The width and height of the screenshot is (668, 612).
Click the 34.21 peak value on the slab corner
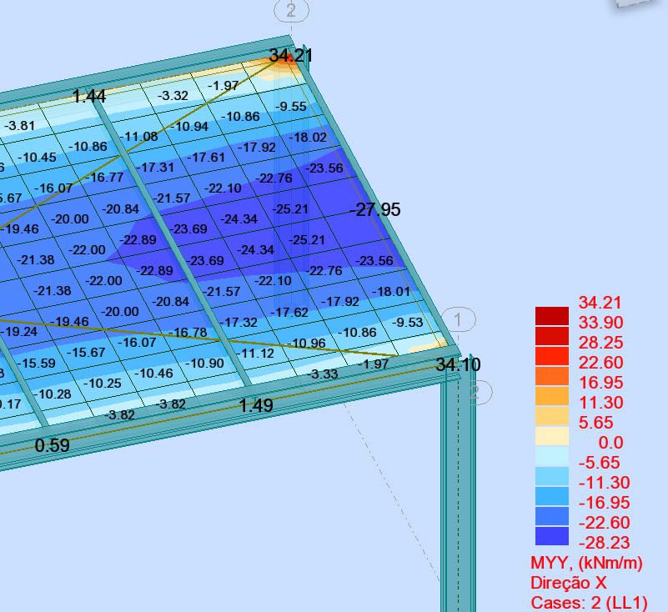[x=291, y=56]
